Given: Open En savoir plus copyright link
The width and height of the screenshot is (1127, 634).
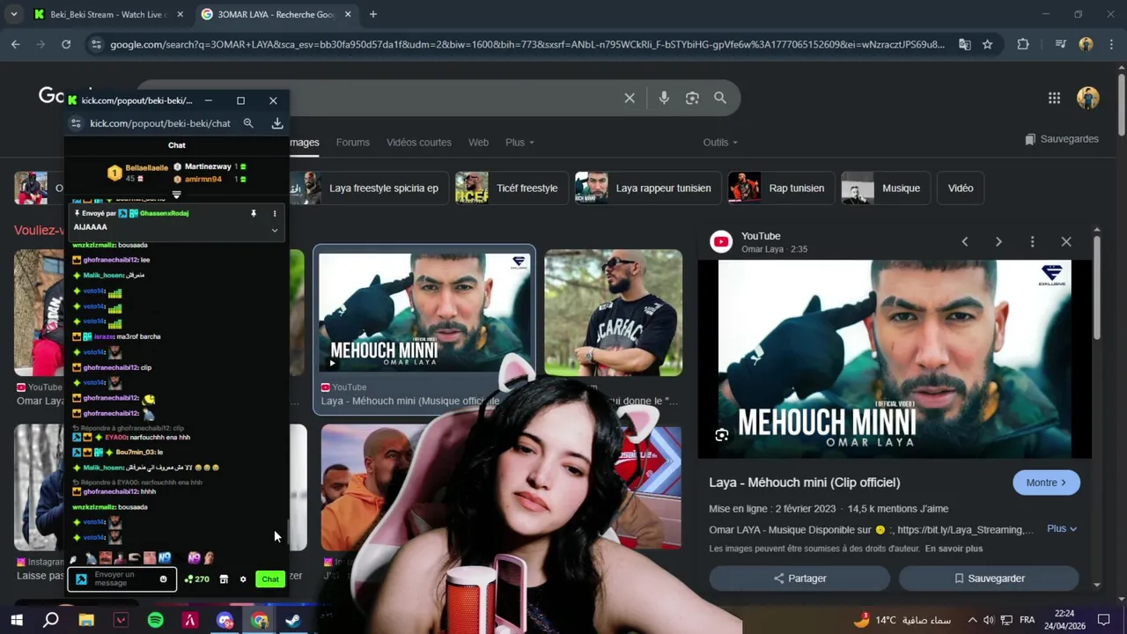Looking at the screenshot, I should point(954,549).
